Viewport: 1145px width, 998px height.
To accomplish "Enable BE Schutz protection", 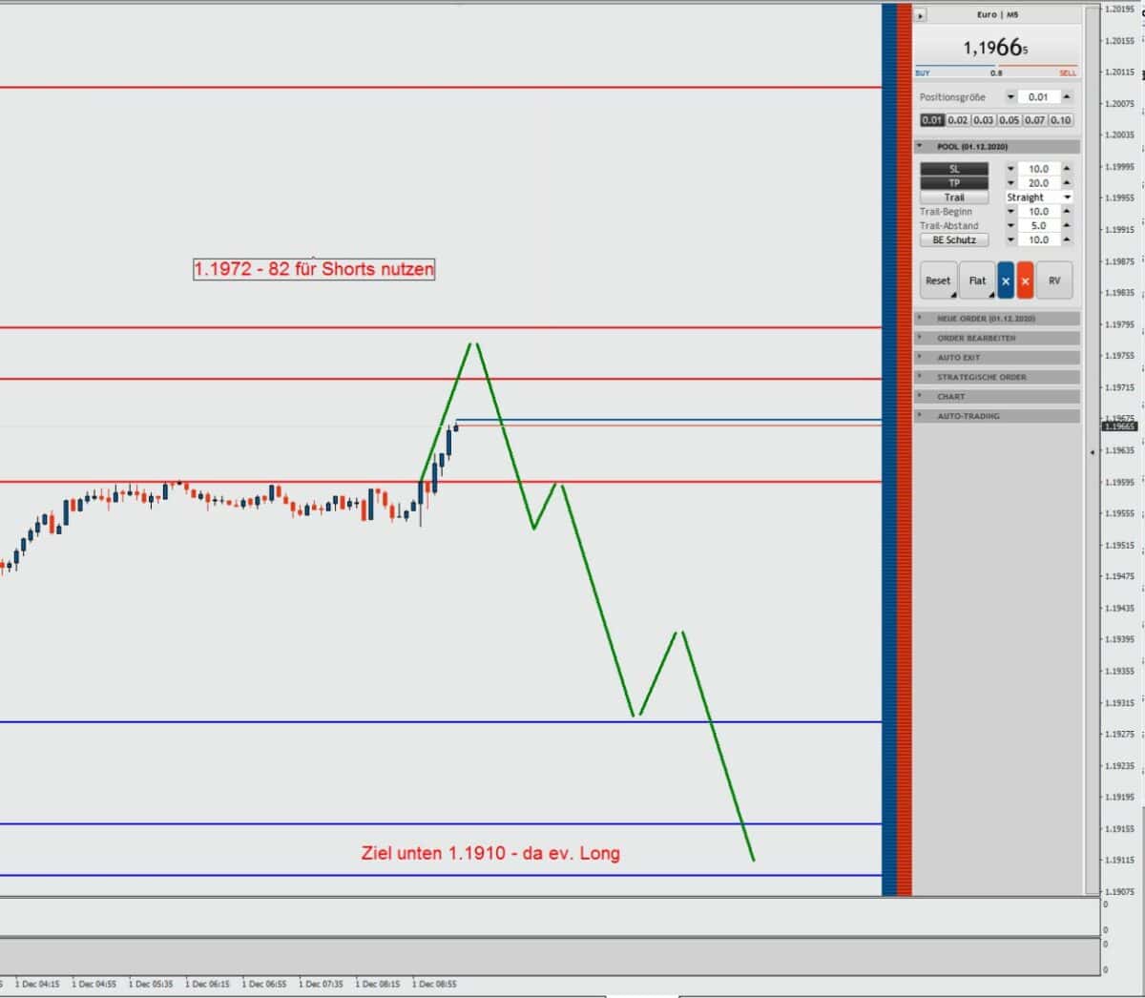I will [x=954, y=239].
